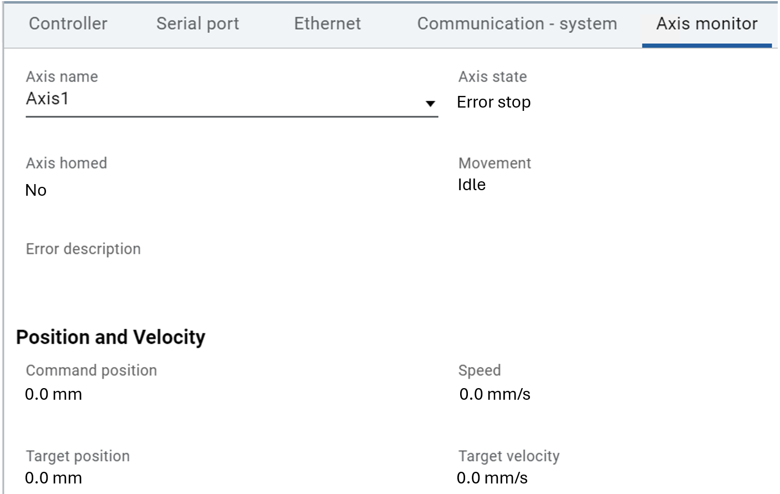The image size is (780, 494).
Task: Click the Axis state label
Action: pyautogui.click(x=492, y=77)
